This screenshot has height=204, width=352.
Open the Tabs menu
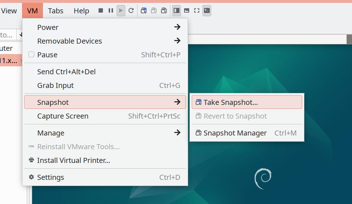click(x=56, y=10)
